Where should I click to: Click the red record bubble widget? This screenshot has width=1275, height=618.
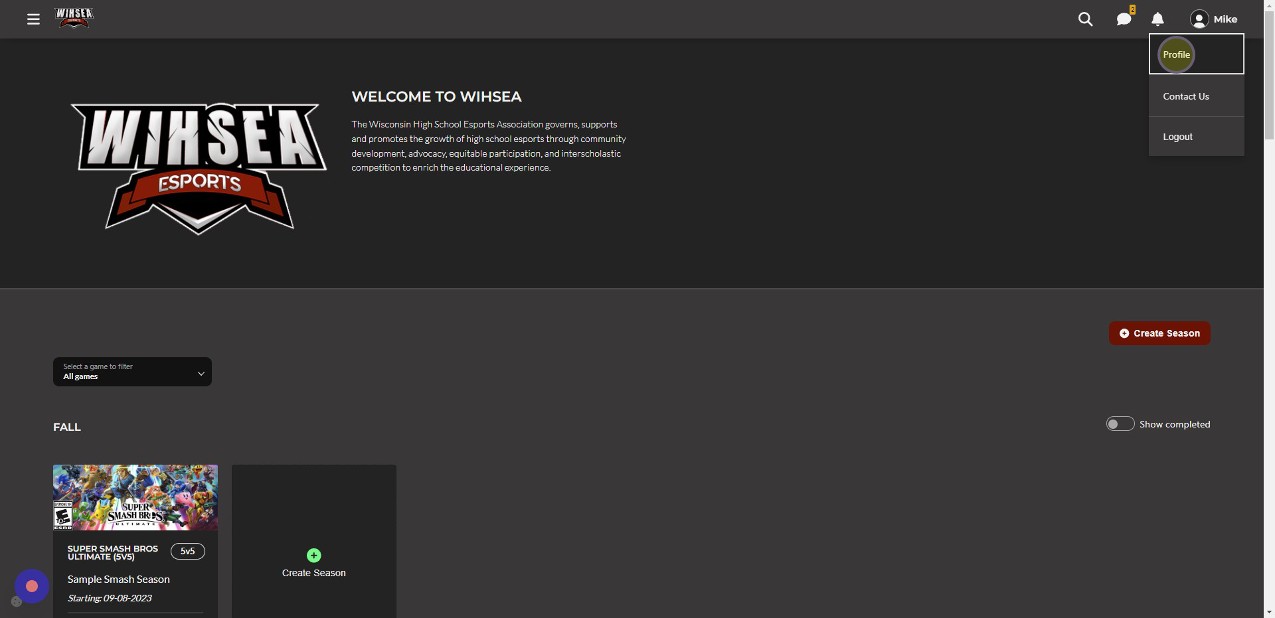tap(32, 586)
